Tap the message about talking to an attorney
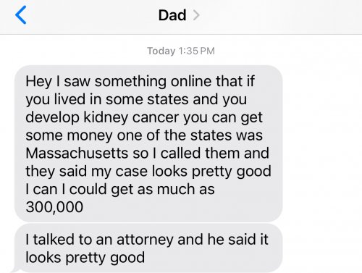Viewport: 362px width, 273px height. (148, 248)
